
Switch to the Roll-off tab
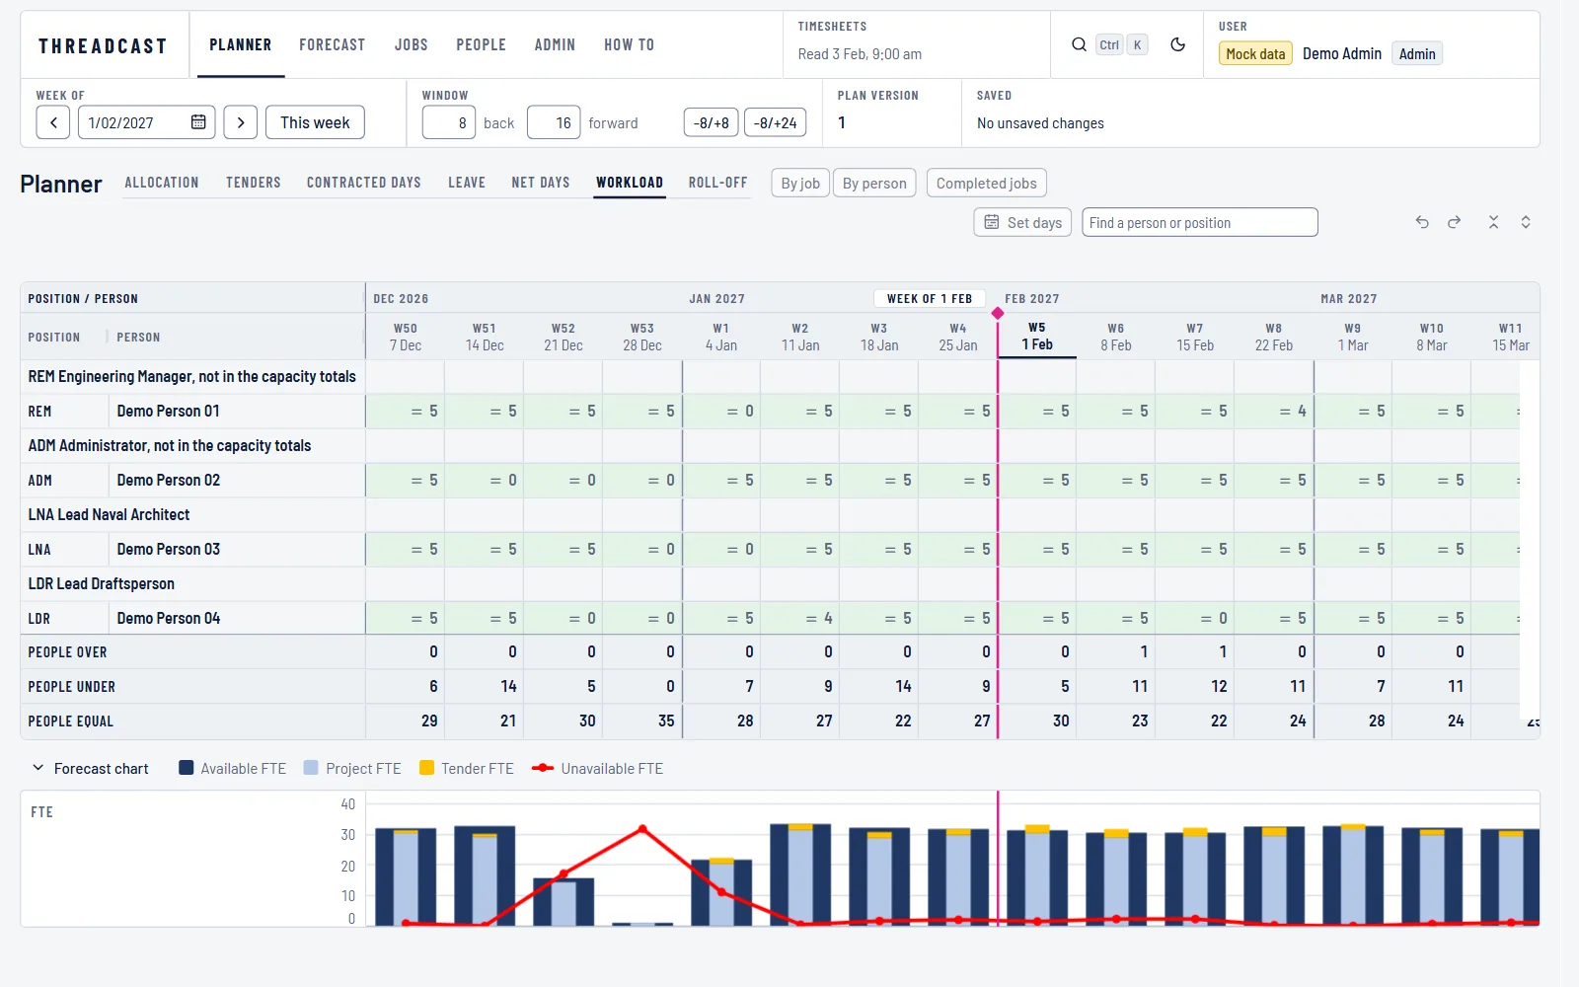[x=718, y=183]
